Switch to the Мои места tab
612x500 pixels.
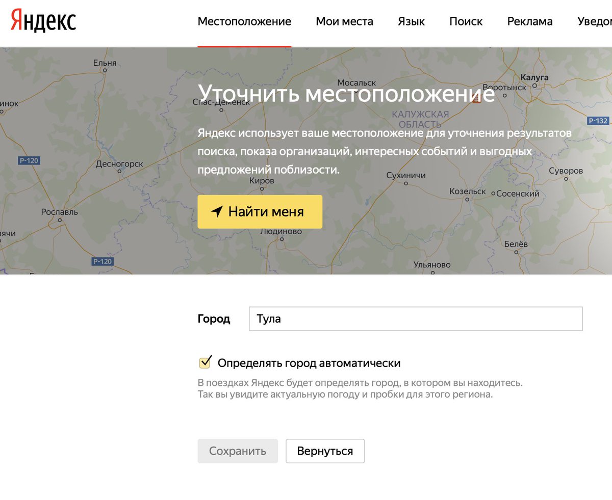pos(344,21)
